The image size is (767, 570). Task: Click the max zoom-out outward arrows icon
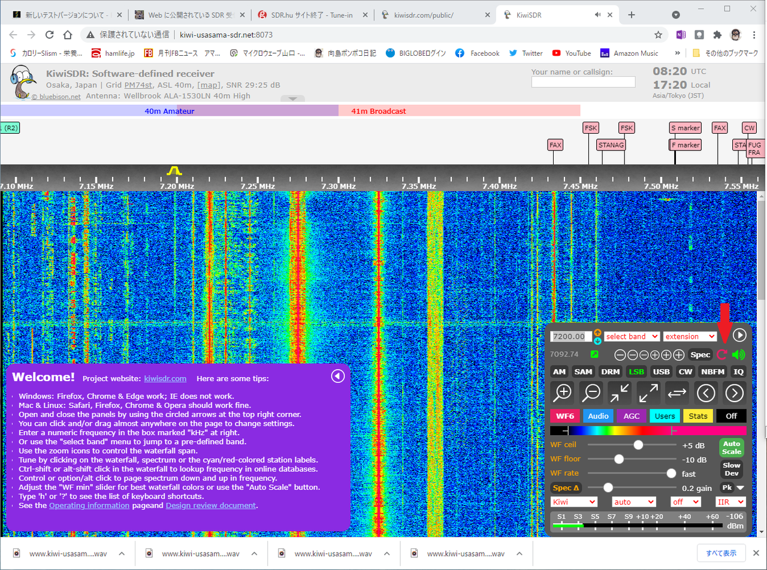(648, 393)
